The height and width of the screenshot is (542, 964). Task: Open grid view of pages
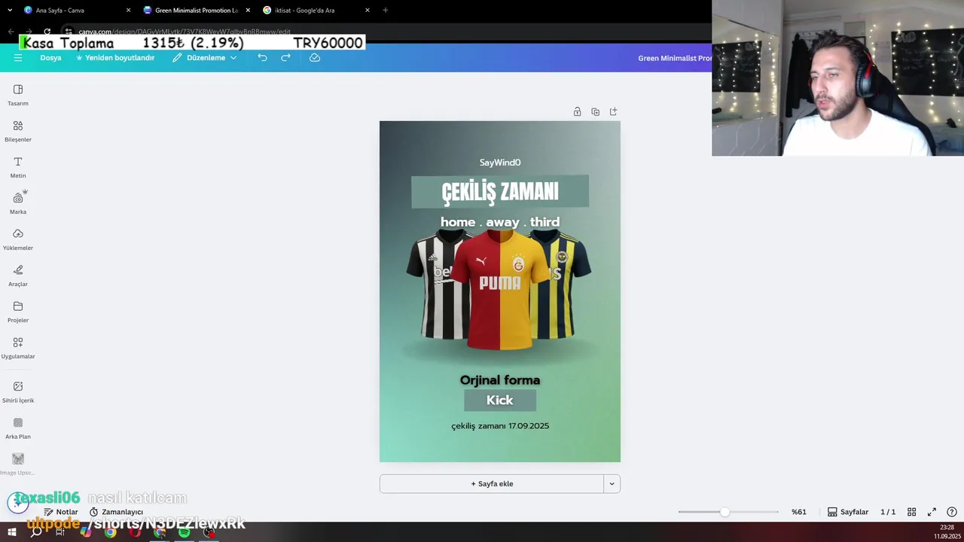911,512
